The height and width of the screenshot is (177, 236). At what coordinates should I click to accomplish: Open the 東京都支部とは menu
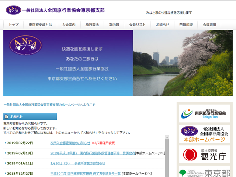[x=40, y=25]
